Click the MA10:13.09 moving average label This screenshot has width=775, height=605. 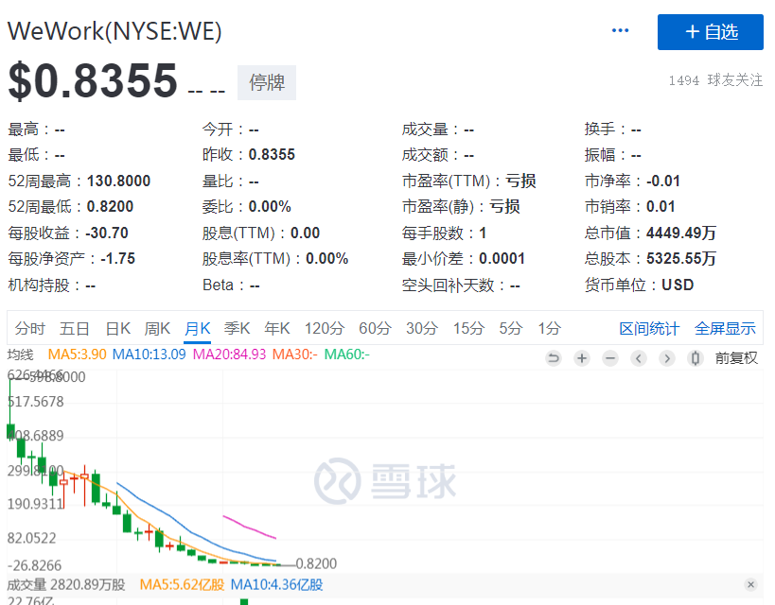150,354
